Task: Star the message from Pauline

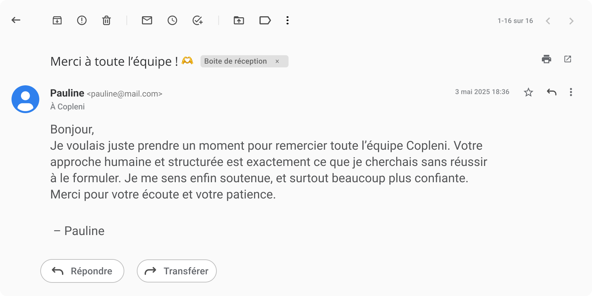Action: coord(528,92)
